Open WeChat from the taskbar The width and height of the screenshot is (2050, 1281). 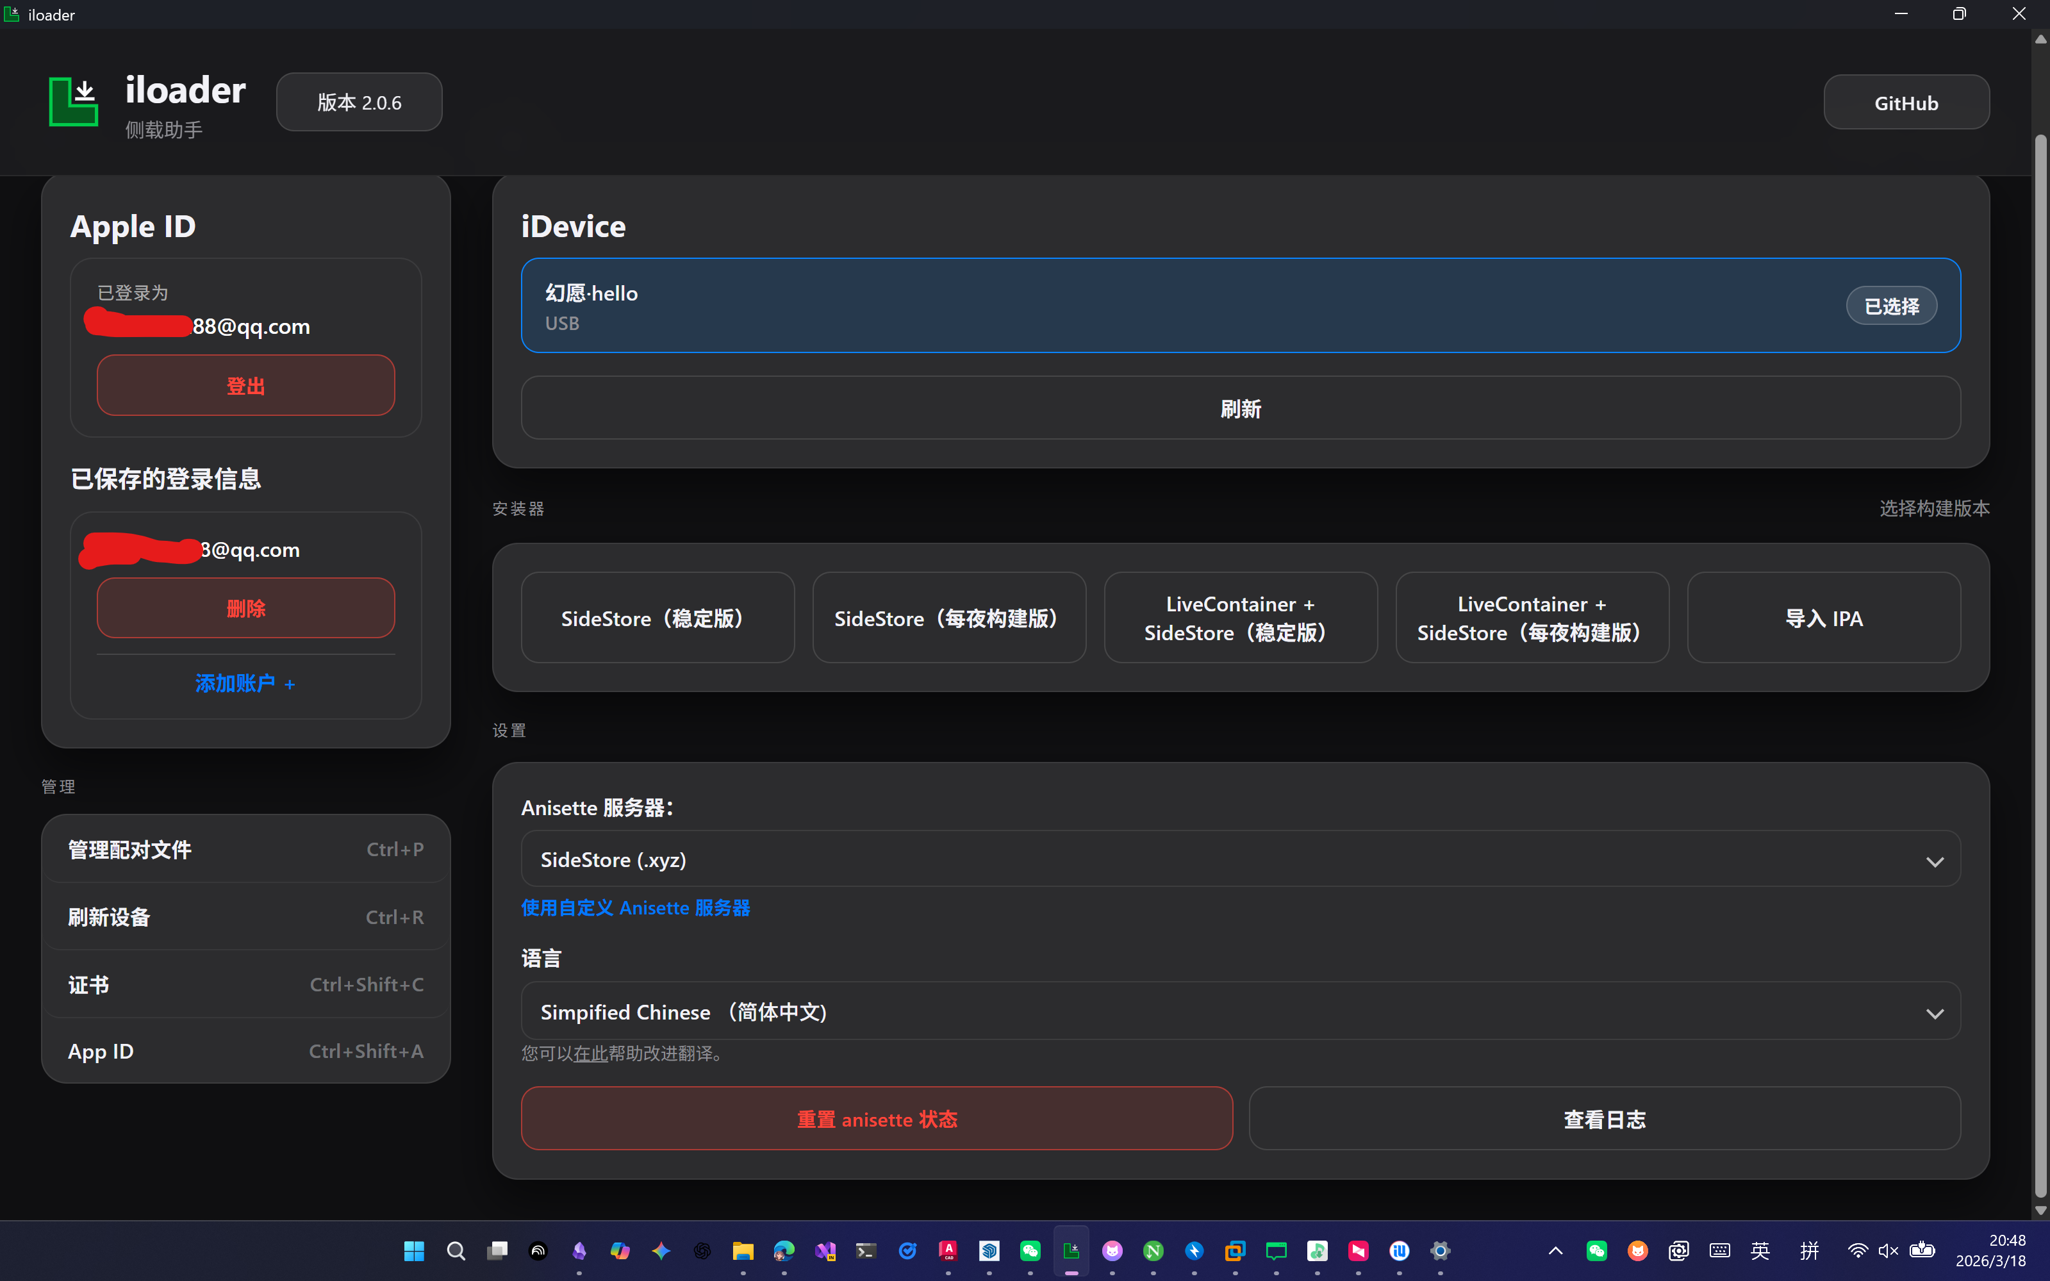click(x=1030, y=1250)
